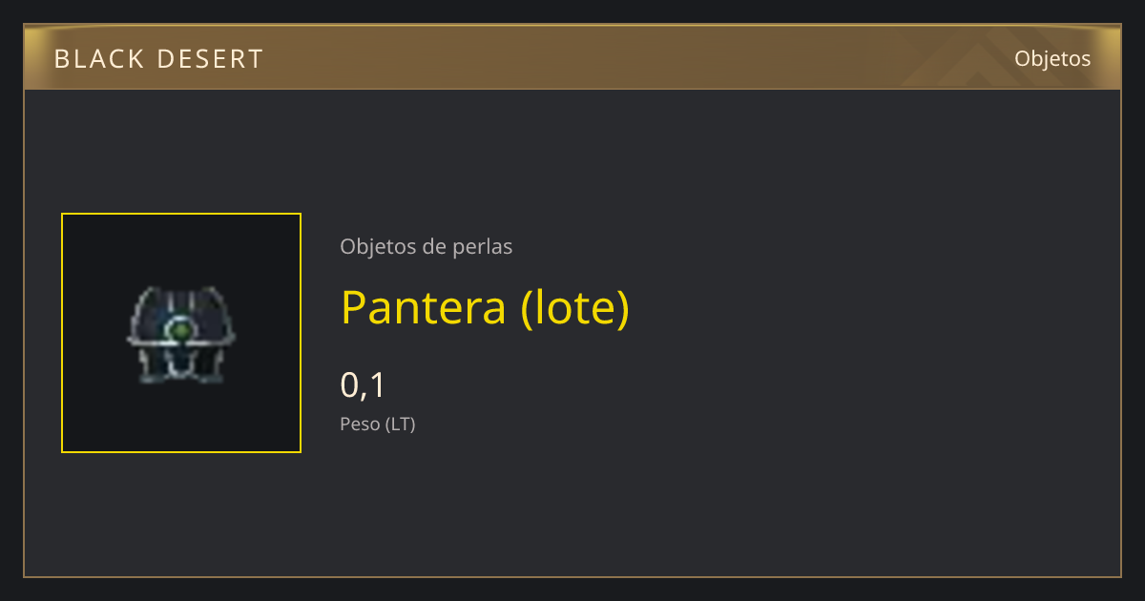Click the chest icon's dark lid

tap(180, 308)
